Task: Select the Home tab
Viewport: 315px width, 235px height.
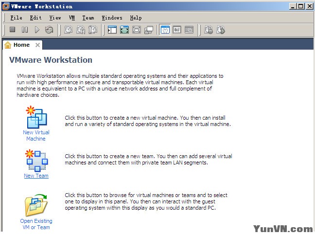Action: (x=21, y=45)
